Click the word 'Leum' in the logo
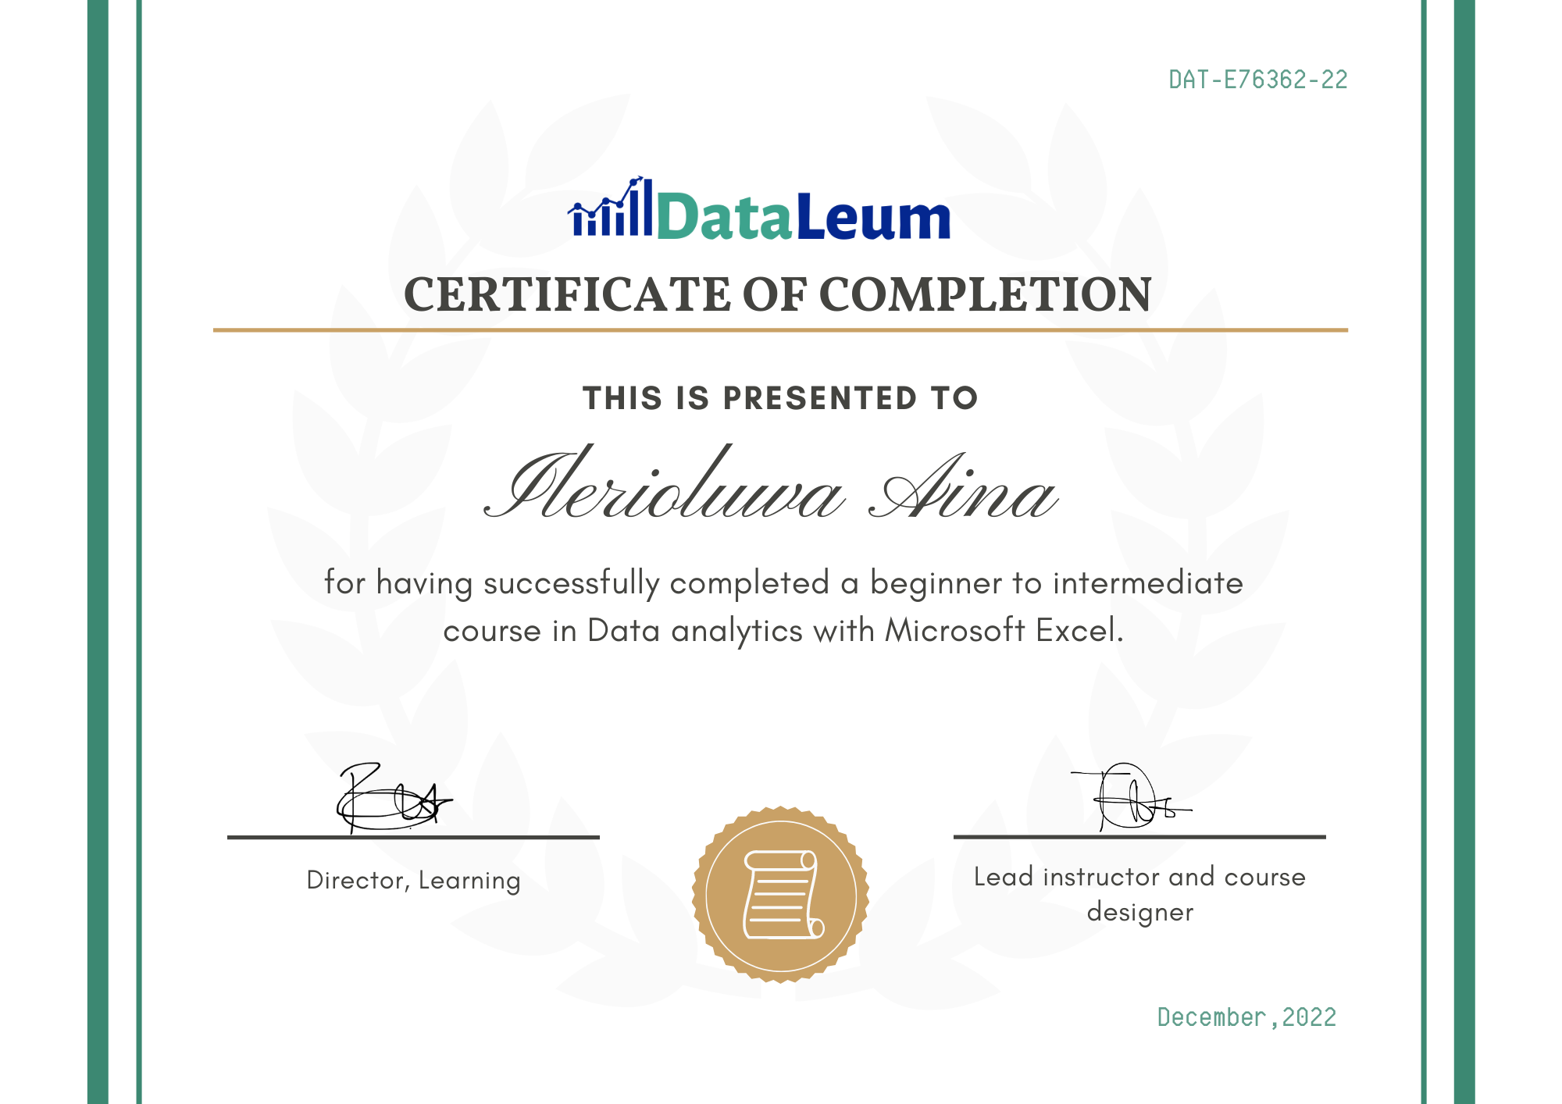This screenshot has height=1104, width=1562. tap(872, 216)
